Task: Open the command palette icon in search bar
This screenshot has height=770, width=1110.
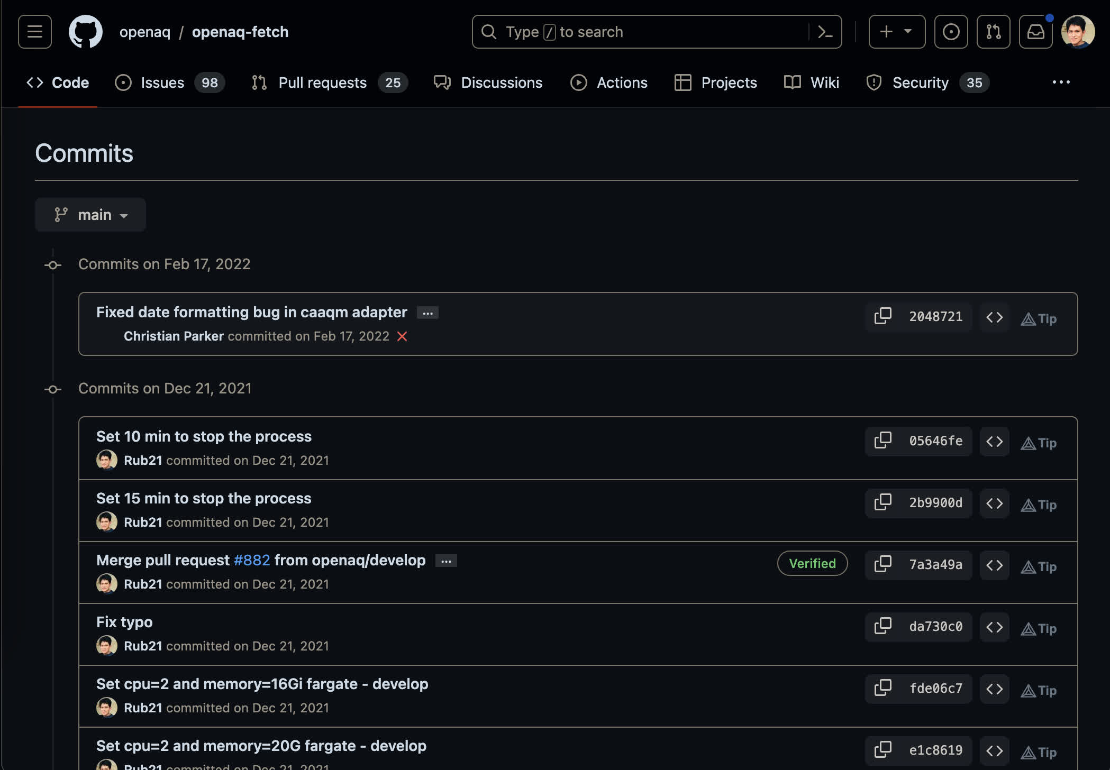Action: 825,32
